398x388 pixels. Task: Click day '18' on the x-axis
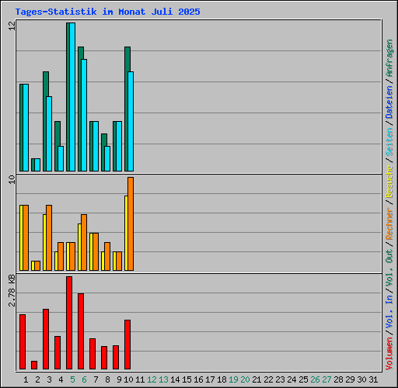[x=222, y=379]
